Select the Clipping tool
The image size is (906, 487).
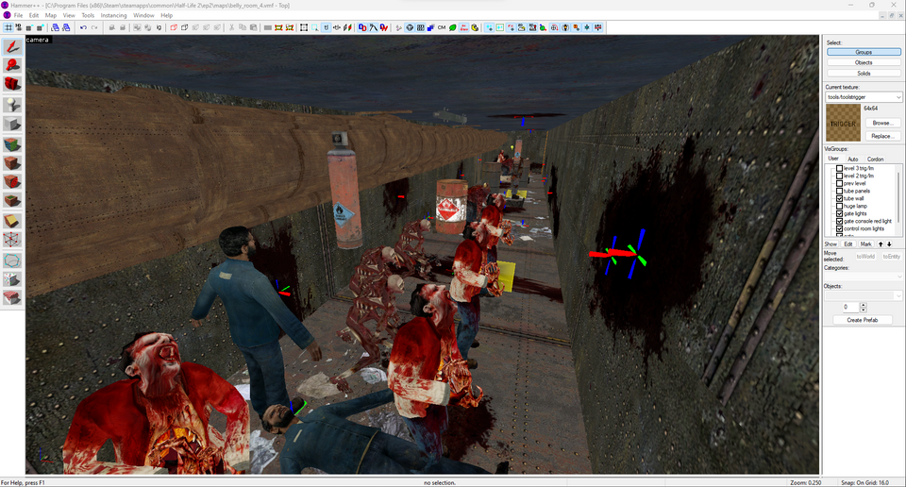(12, 221)
